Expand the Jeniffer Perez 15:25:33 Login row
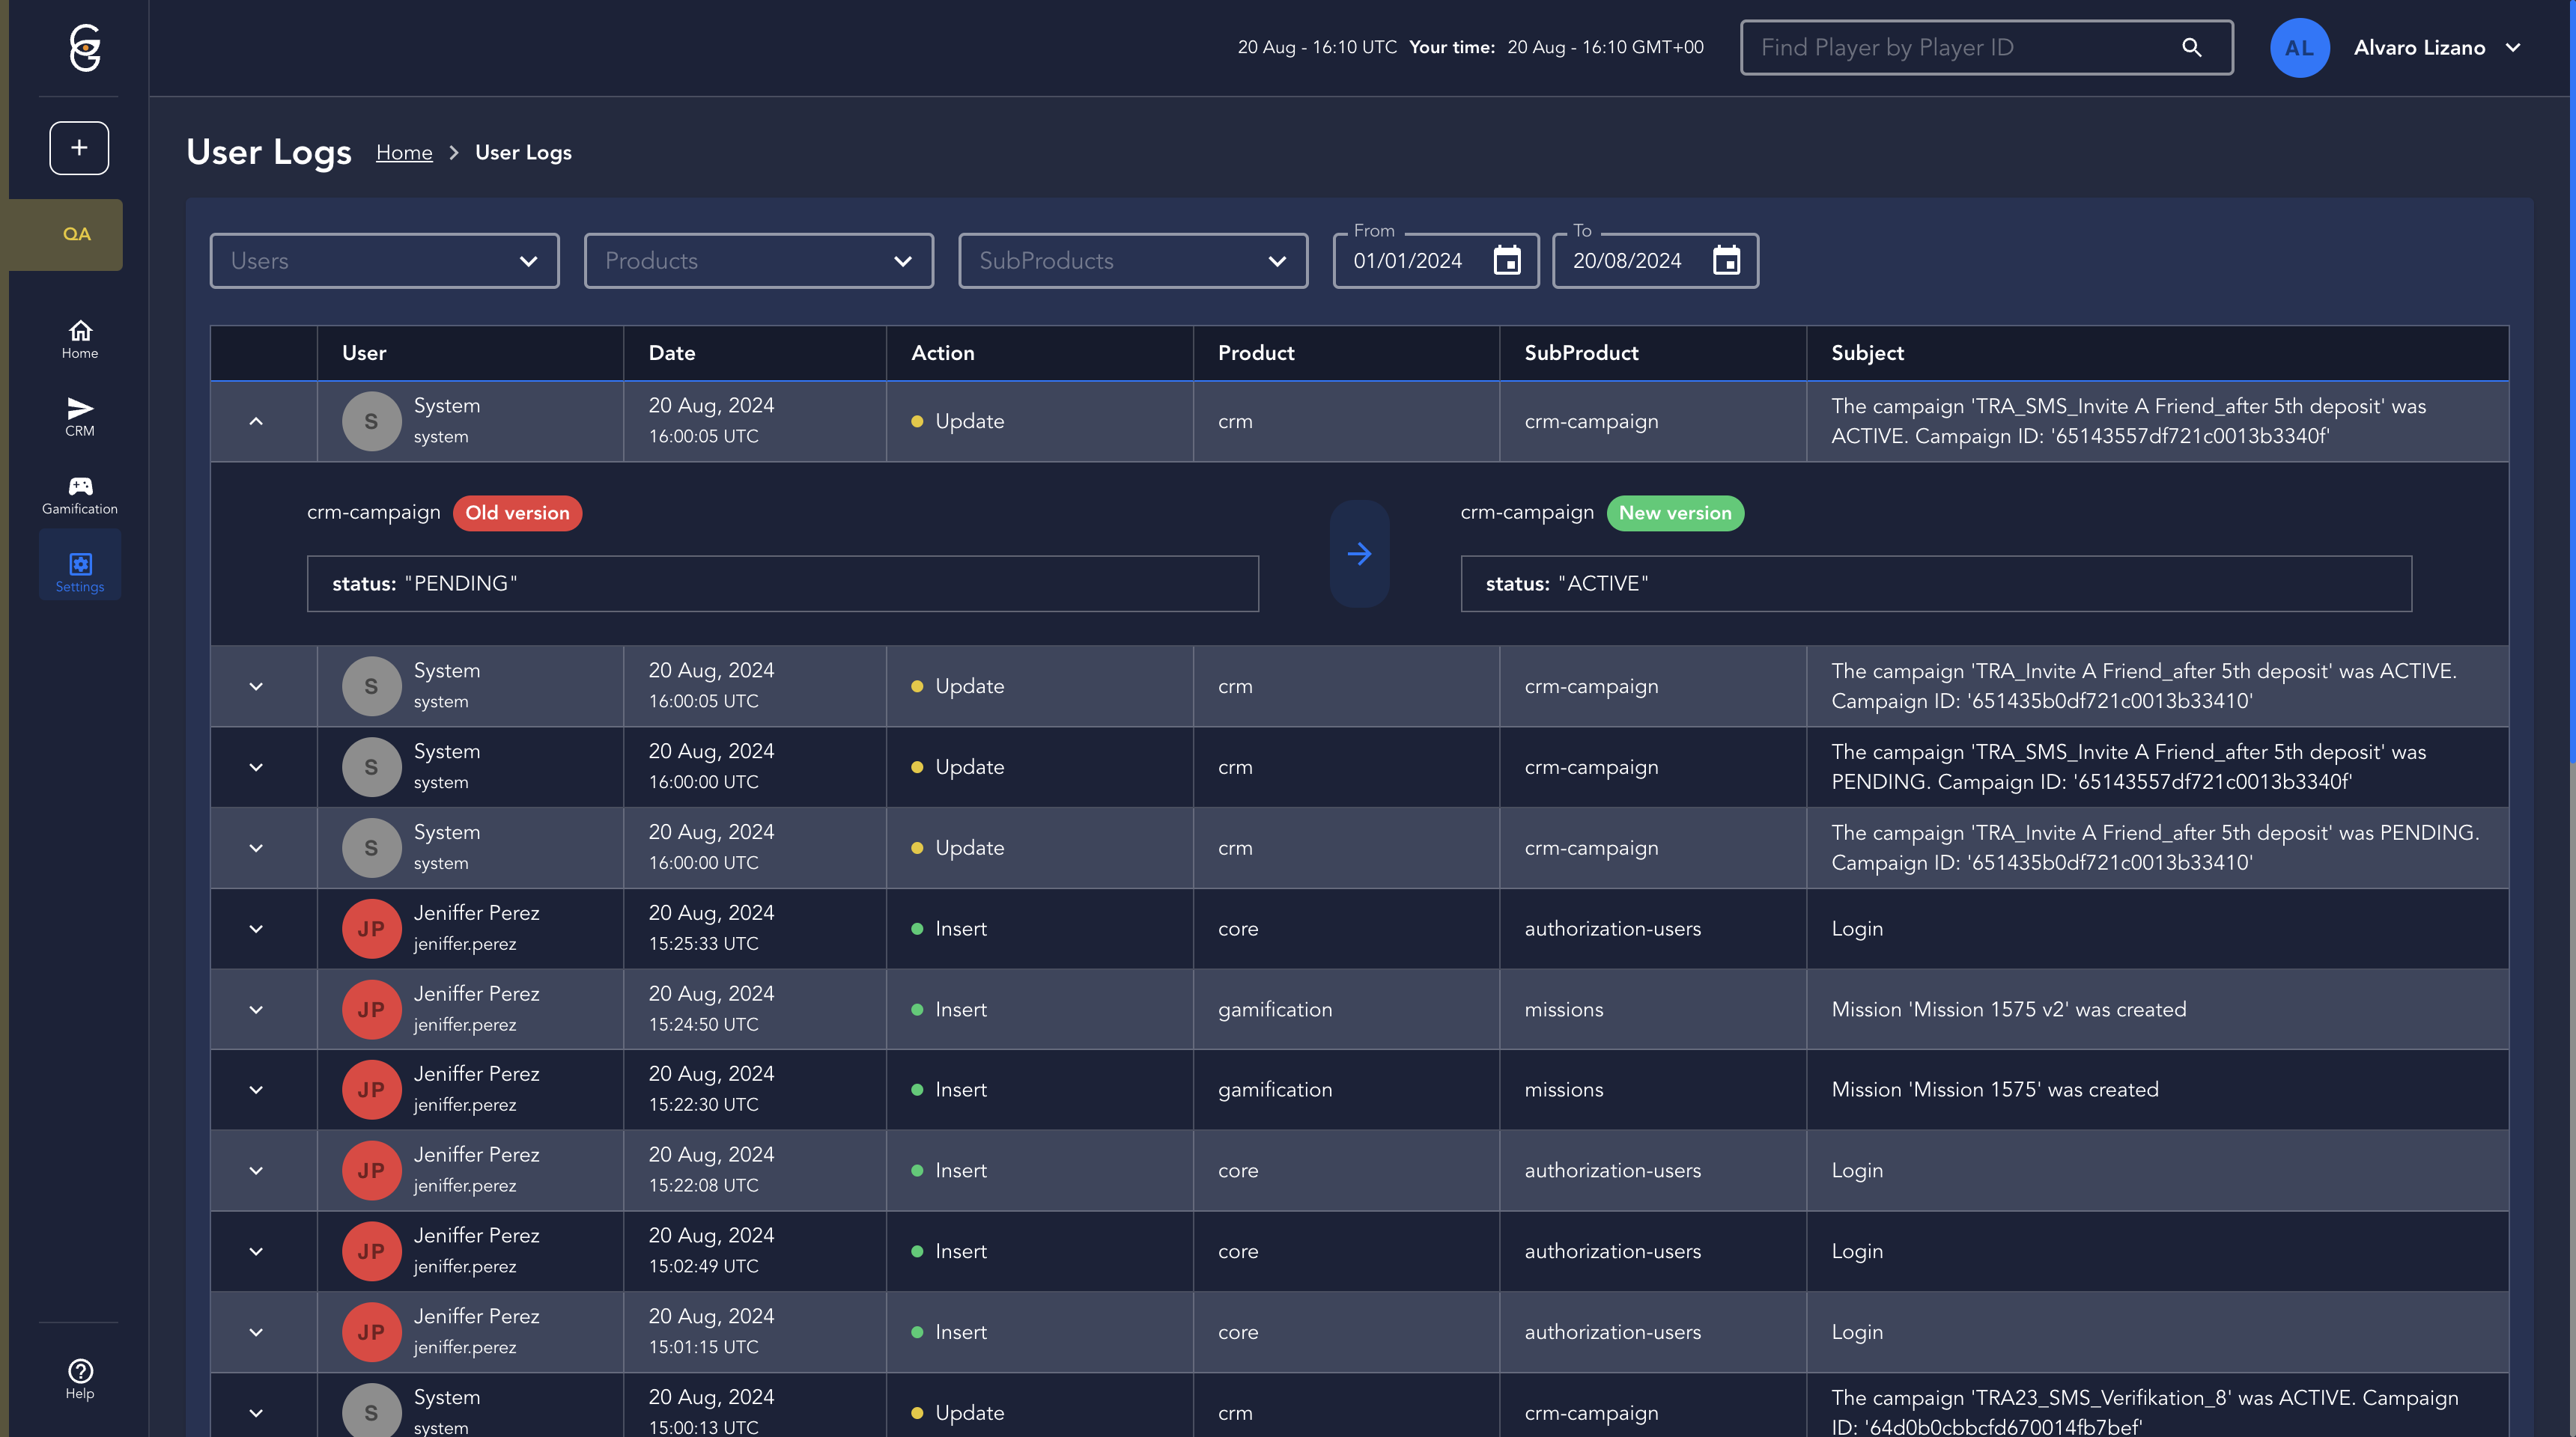Screen dimensions: 2576x1437 (x=256, y=930)
